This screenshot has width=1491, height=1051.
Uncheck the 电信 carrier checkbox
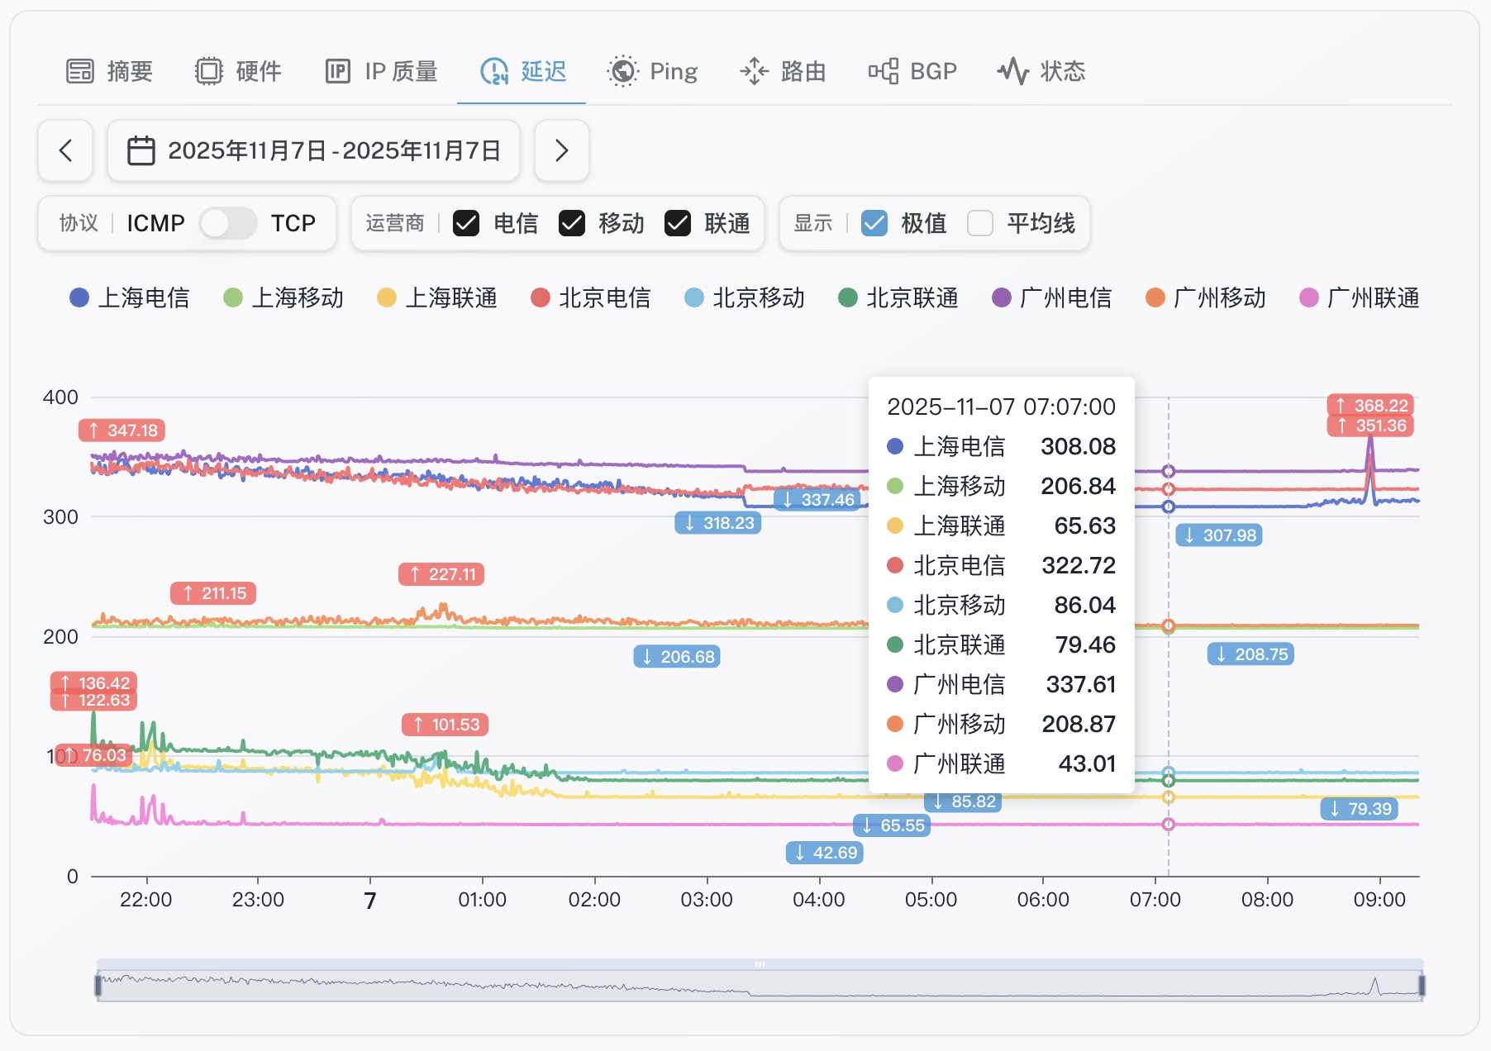pyautogui.click(x=466, y=223)
